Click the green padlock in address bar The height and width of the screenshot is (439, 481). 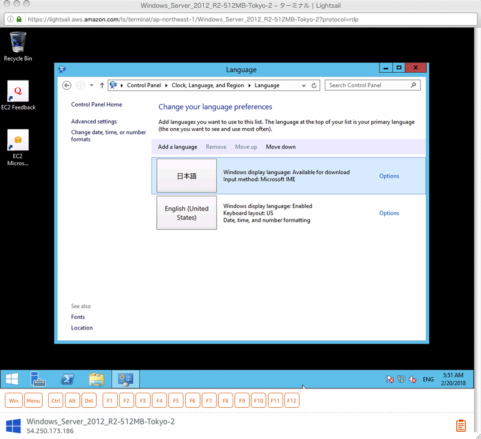pyautogui.click(x=19, y=19)
